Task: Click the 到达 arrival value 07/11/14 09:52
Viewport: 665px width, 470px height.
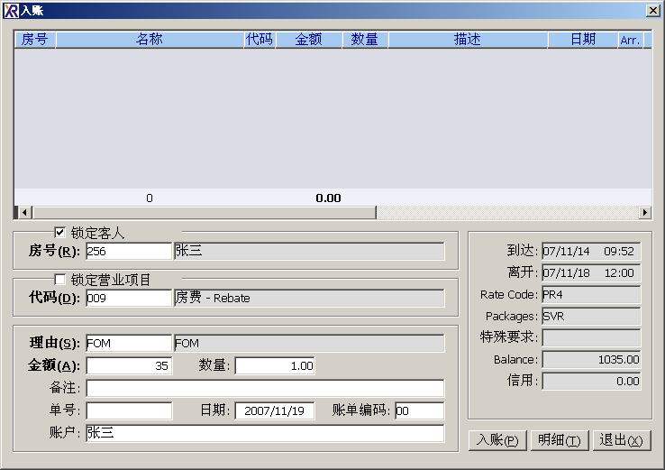Action: point(591,251)
